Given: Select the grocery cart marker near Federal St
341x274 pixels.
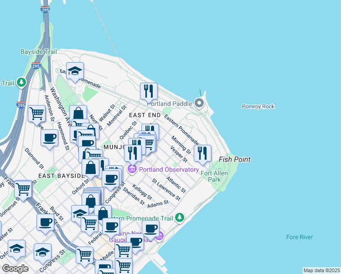Looking at the screenshot, I should tap(89, 224).
